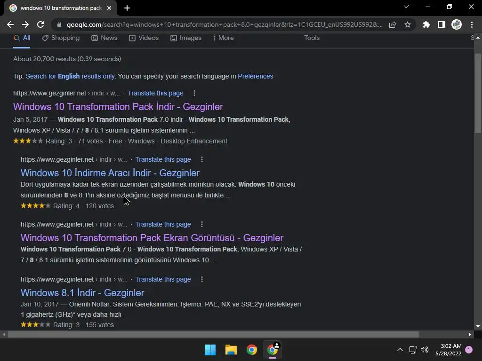The image size is (482, 361).
Task: Click the scroll right arrow on horizontal scrollbar
Action: point(470,334)
